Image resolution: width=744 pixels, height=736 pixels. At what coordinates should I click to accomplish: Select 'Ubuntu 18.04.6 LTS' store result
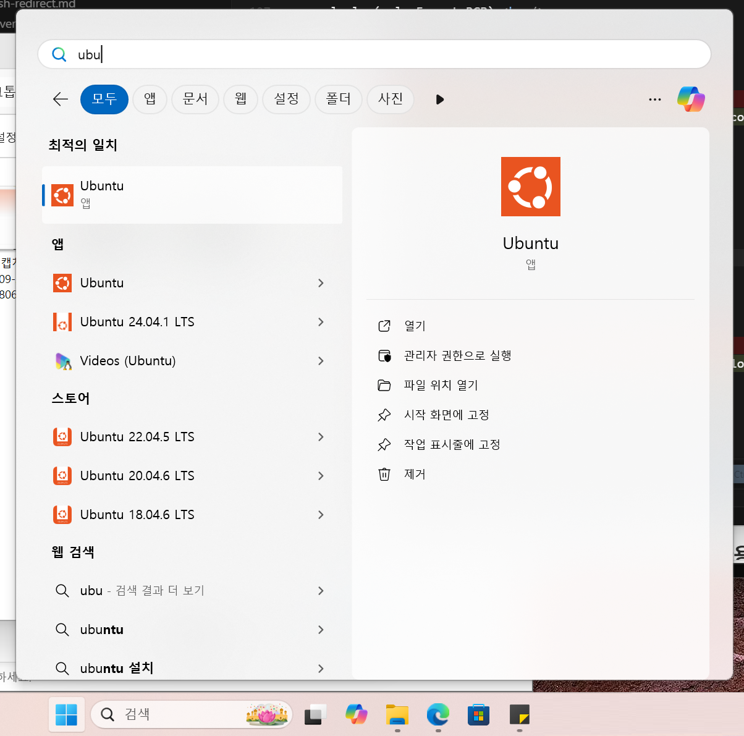tap(192, 515)
